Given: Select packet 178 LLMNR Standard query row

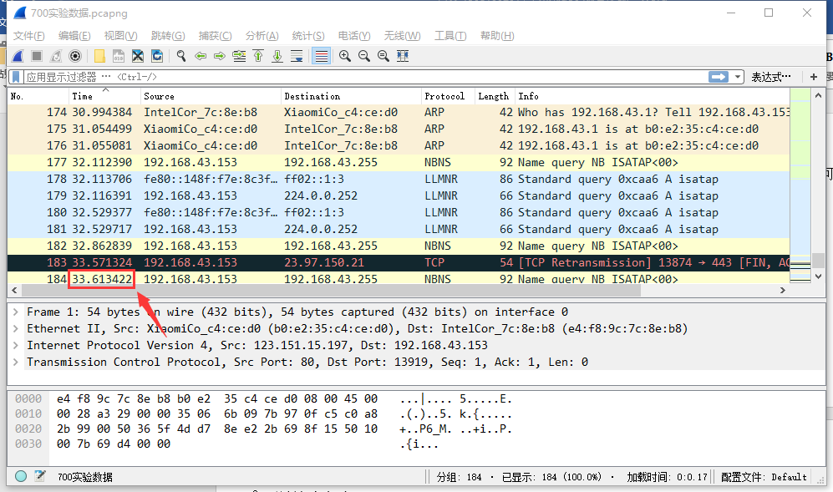Looking at the screenshot, I should click(399, 179).
